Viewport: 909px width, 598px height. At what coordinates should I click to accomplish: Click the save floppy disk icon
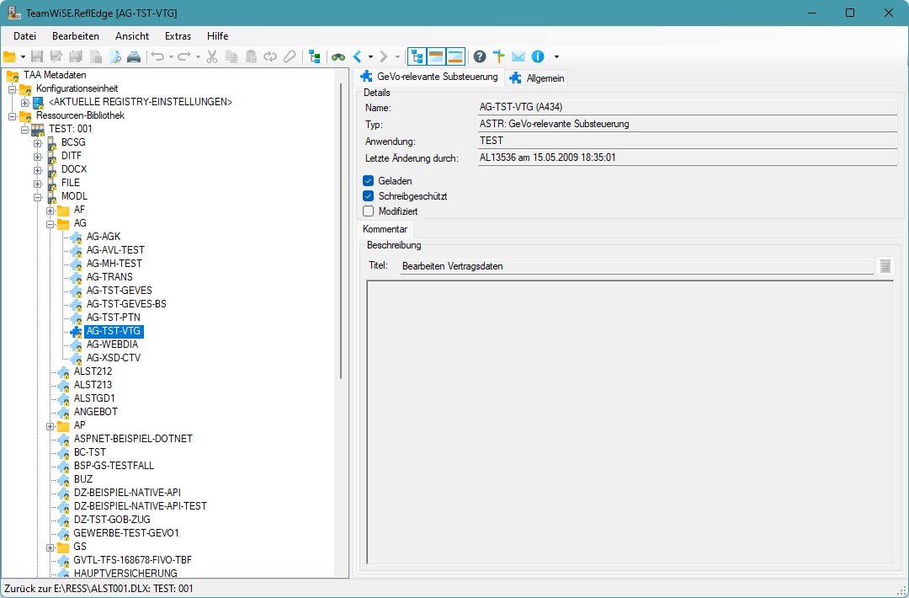[x=37, y=56]
